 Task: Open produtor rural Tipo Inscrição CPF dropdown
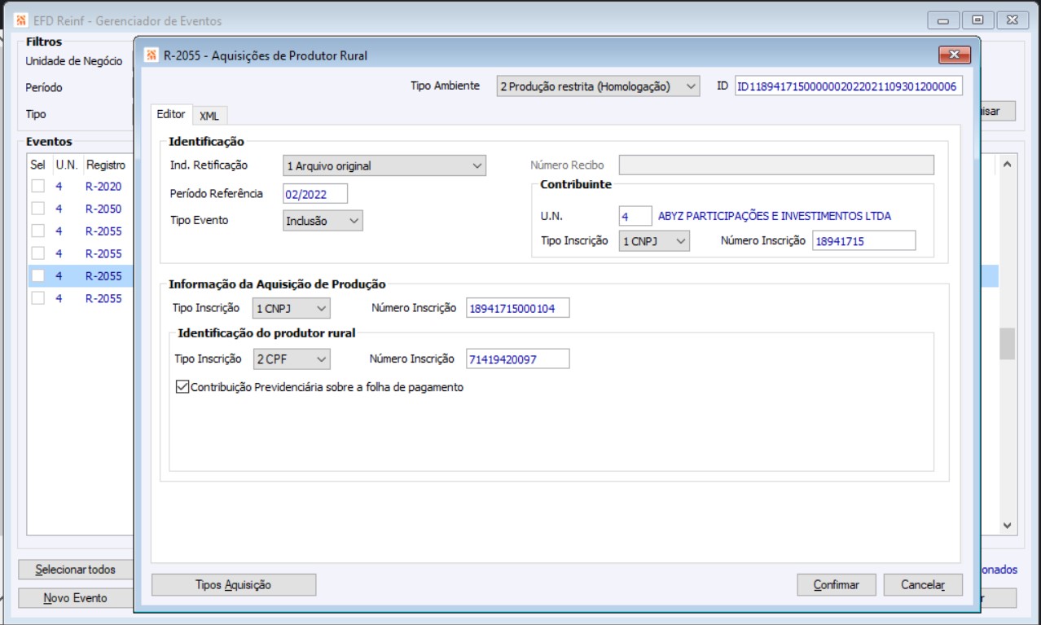pyautogui.click(x=292, y=359)
